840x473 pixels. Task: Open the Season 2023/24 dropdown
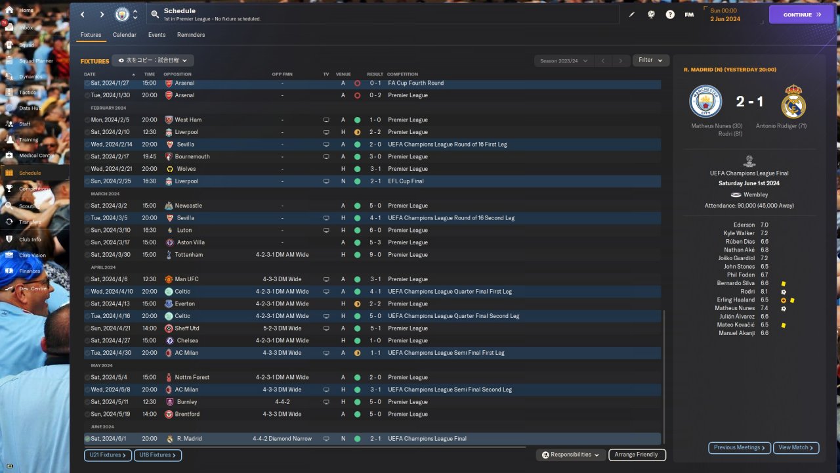(564, 61)
